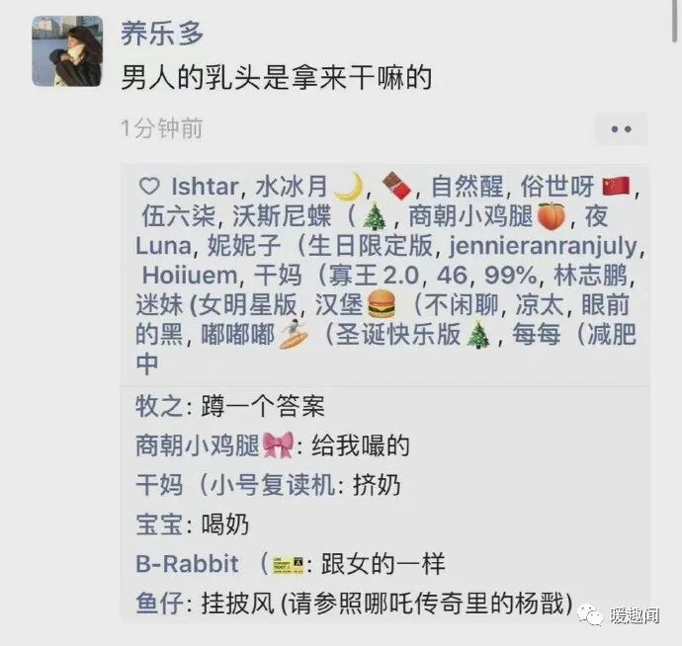Open B-Rabbit's profile in comments

tap(187, 564)
